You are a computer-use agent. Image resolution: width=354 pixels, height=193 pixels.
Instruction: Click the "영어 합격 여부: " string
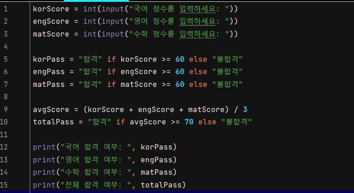96,160
